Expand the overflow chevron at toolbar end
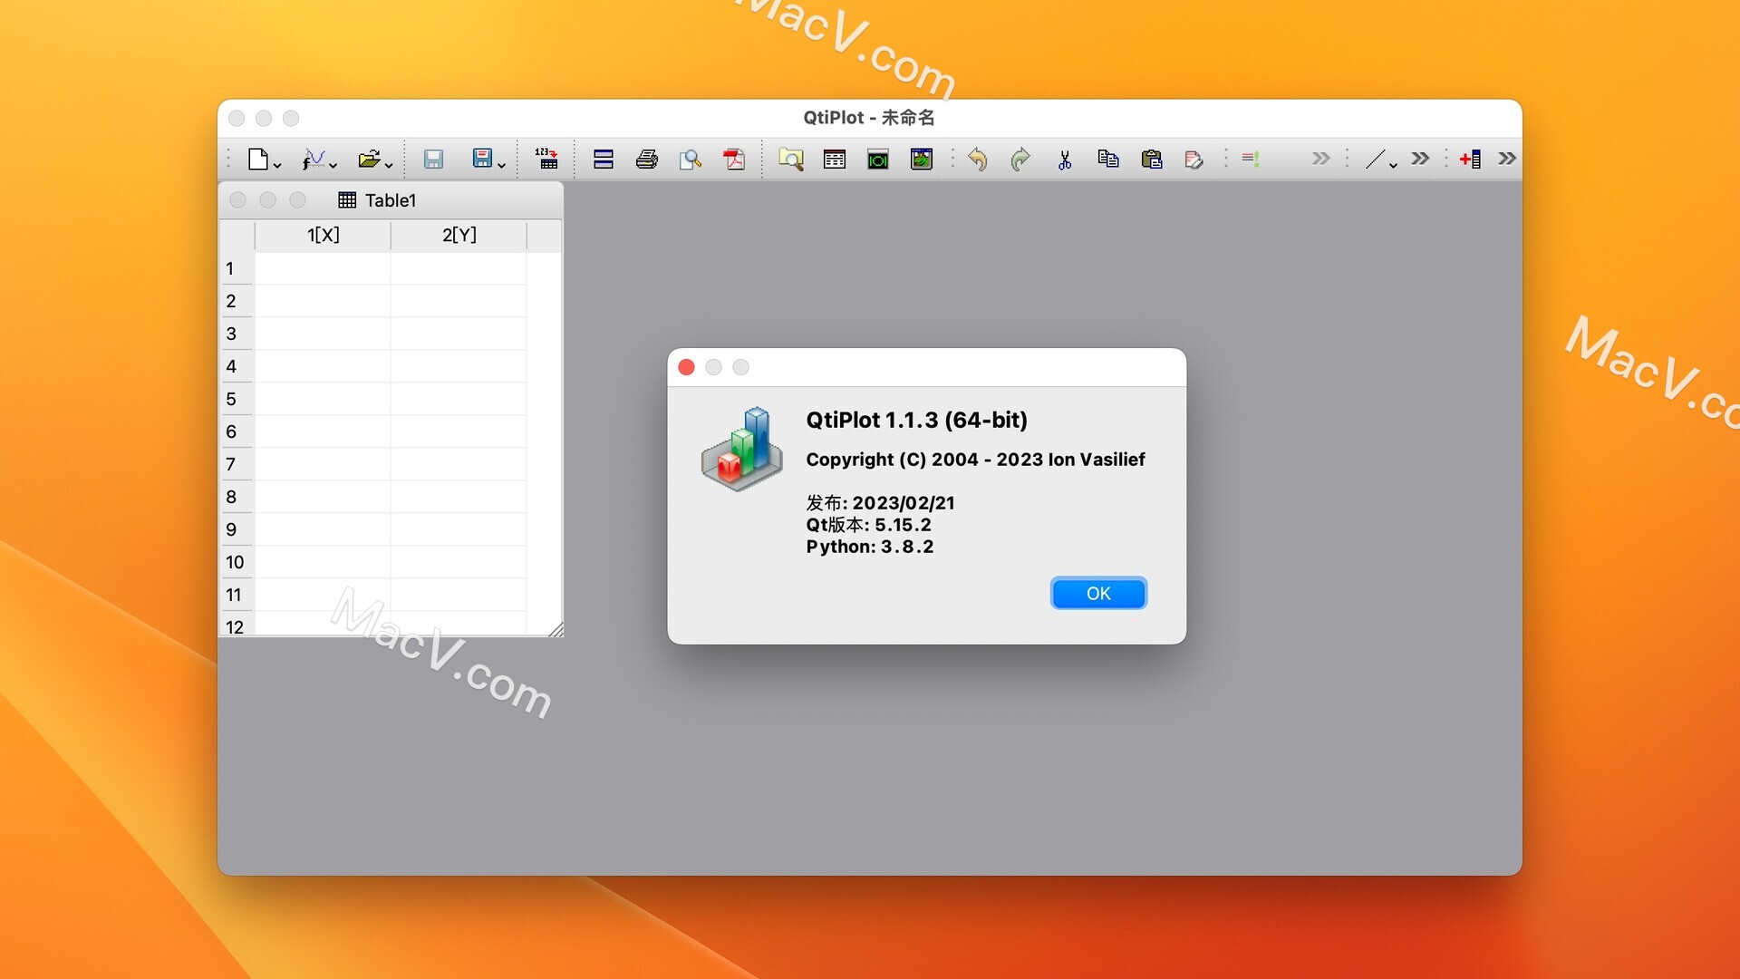 click(x=1506, y=158)
